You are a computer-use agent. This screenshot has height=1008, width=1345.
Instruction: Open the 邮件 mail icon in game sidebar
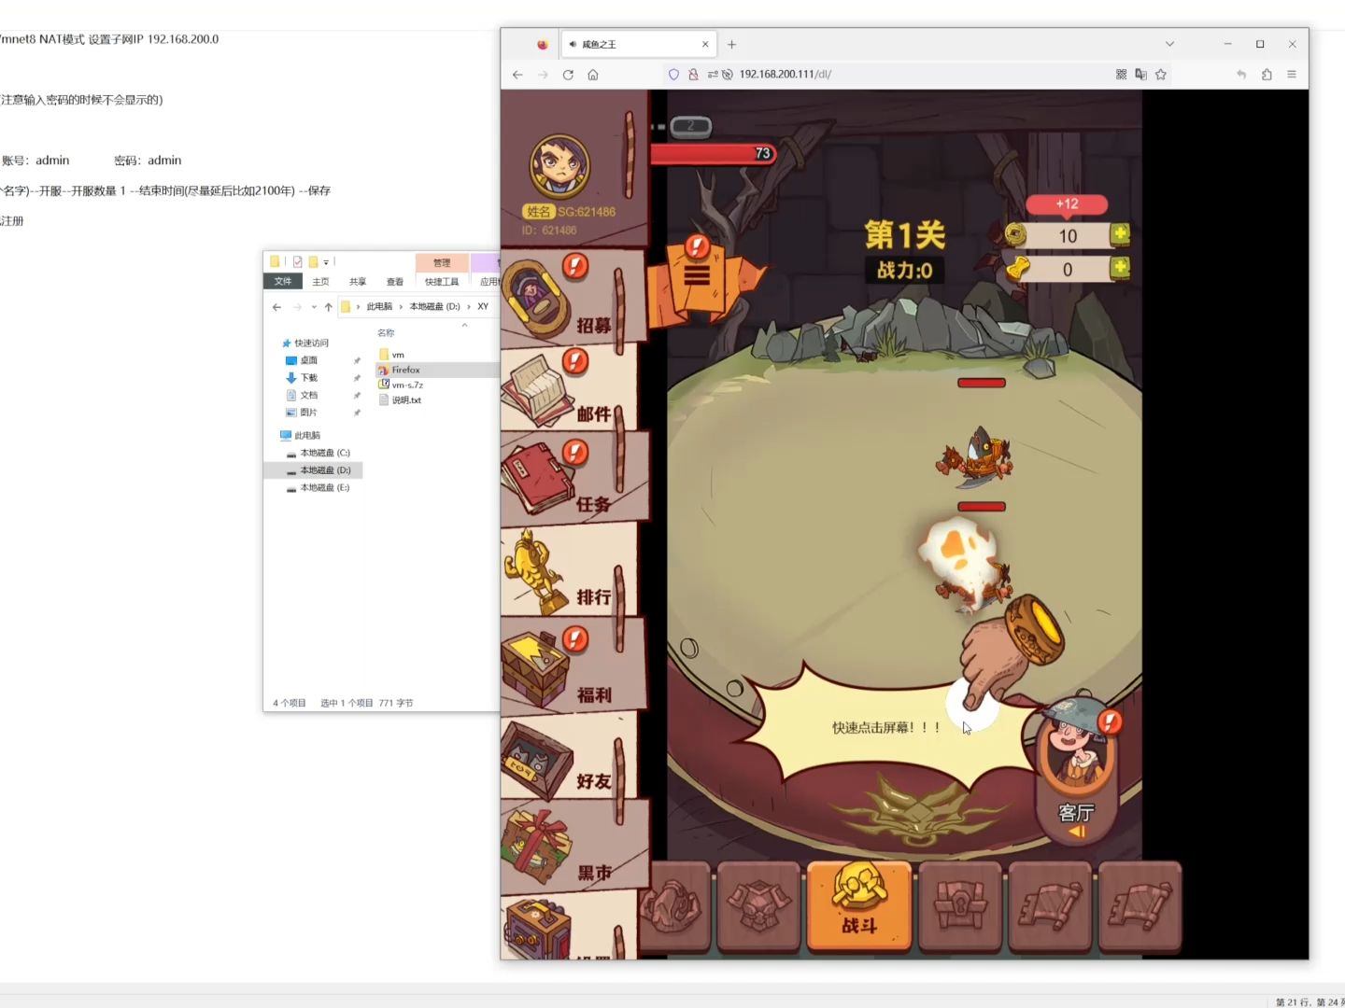pos(570,388)
